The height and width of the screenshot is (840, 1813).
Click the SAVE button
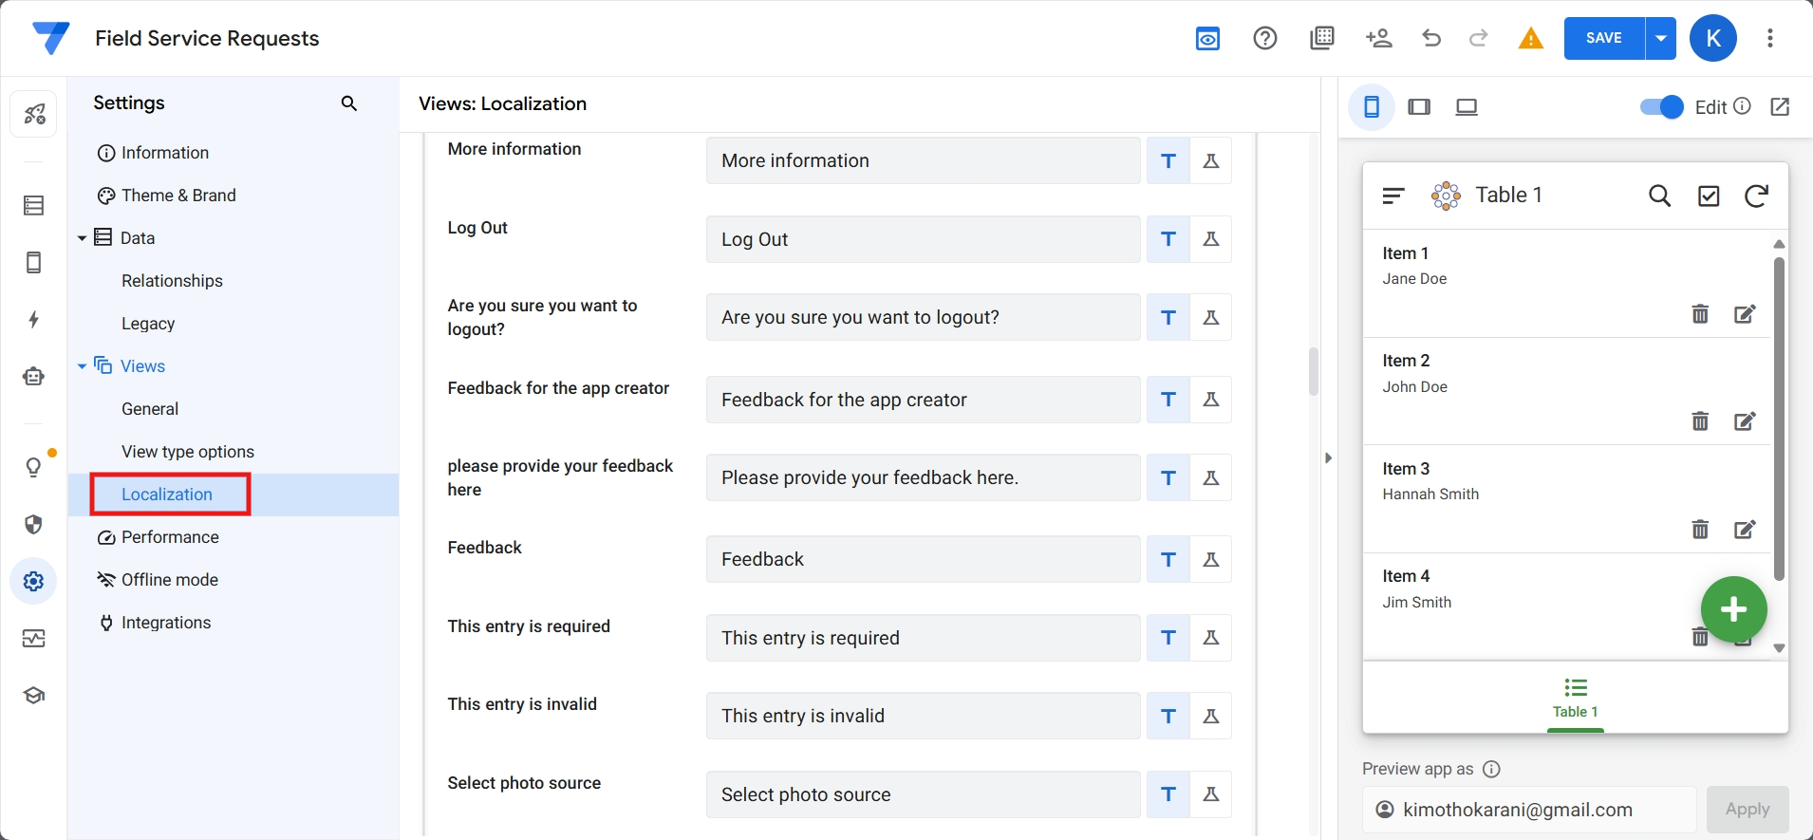[1604, 38]
